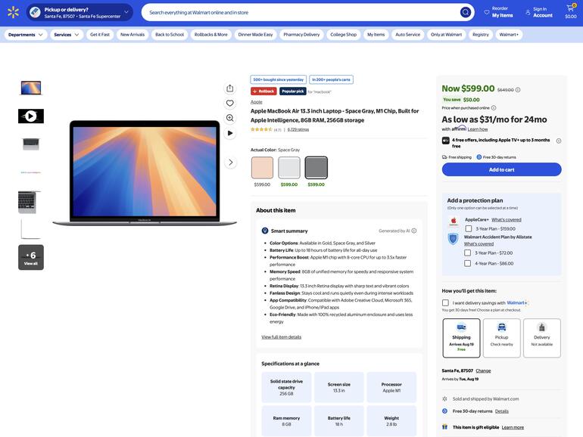Check Walmart Accident 3-Year Plan $72.00
583x437 pixels.
(467, 253)
